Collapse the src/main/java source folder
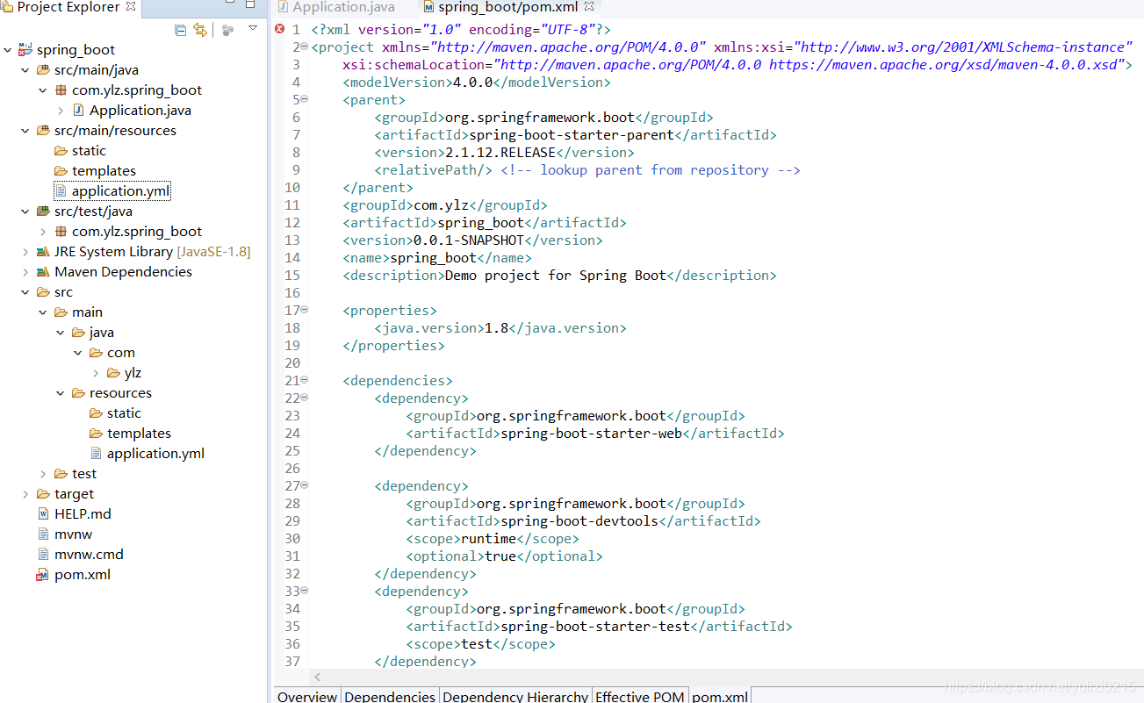This screenshot has height=703, width=1144. pyautogui.click(x=25, y=70)
